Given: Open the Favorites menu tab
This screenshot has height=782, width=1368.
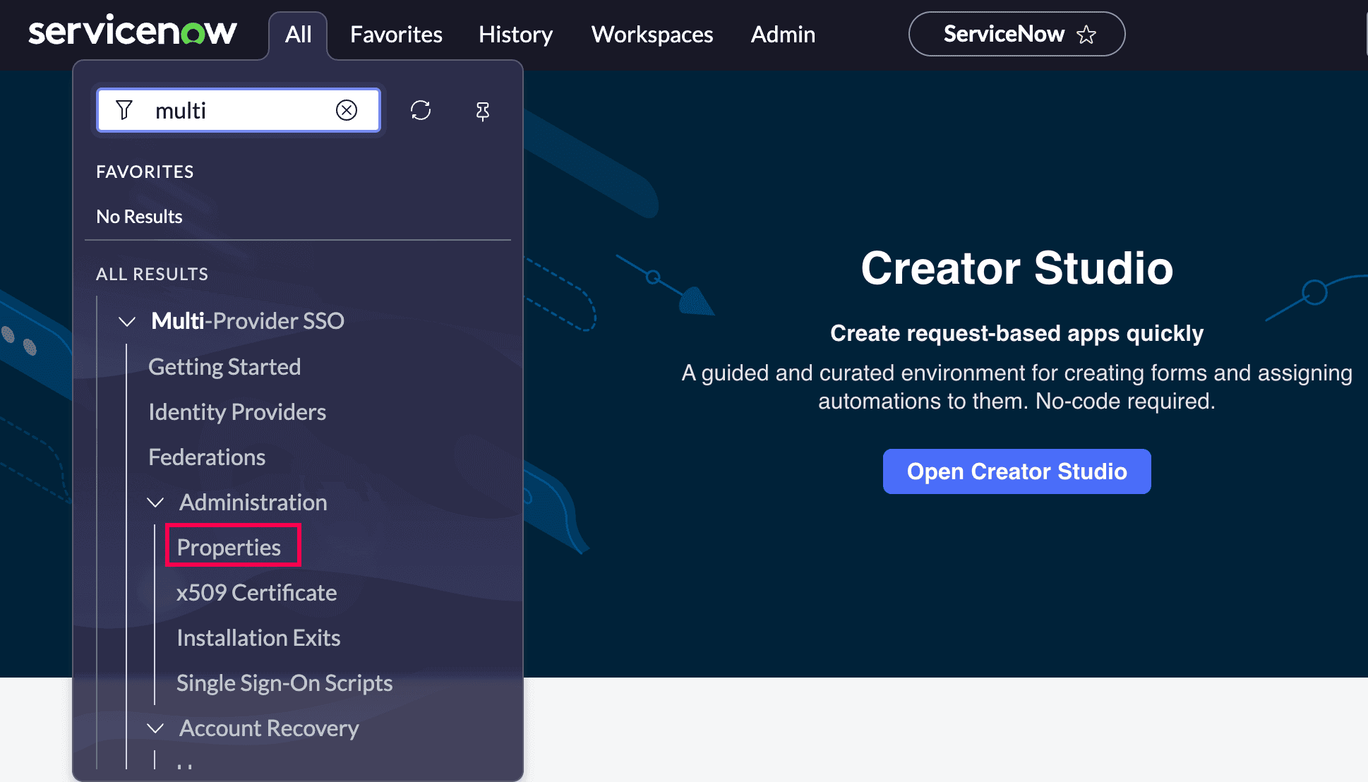Looking at the screenshot, I should (396, 35).
